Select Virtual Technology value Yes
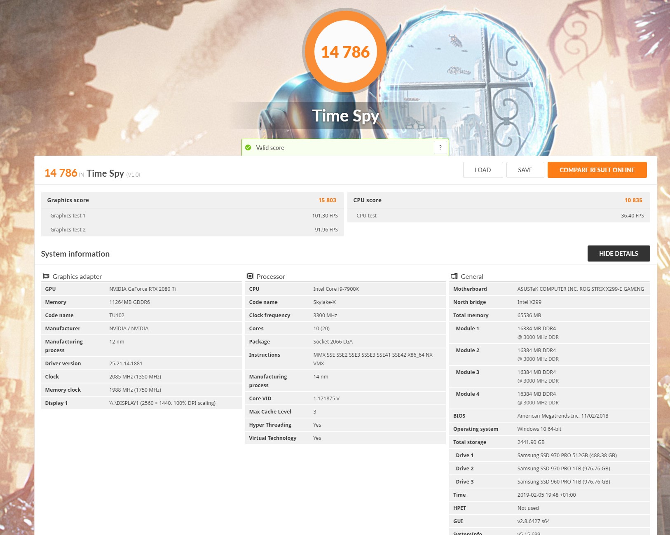The image size is (670, 535). click(x=317, y=438)
